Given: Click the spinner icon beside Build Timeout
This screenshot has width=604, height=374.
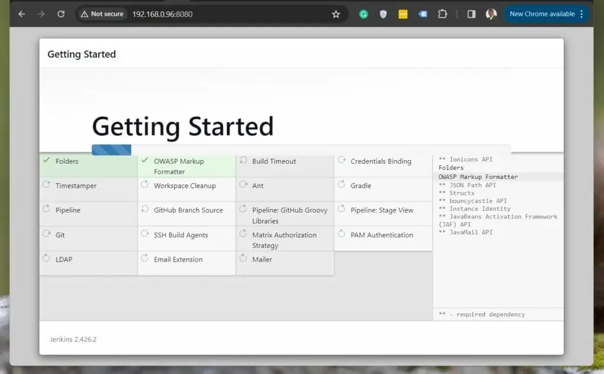Looking at the screenshot, I should 243,160.
